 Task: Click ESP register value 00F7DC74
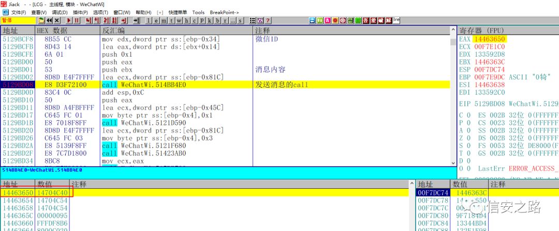(x=490, y=70)
